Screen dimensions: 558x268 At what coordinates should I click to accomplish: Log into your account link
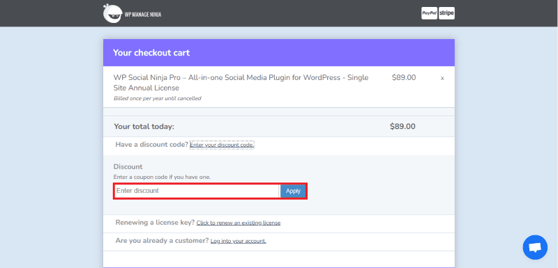[x=238, y=241]
